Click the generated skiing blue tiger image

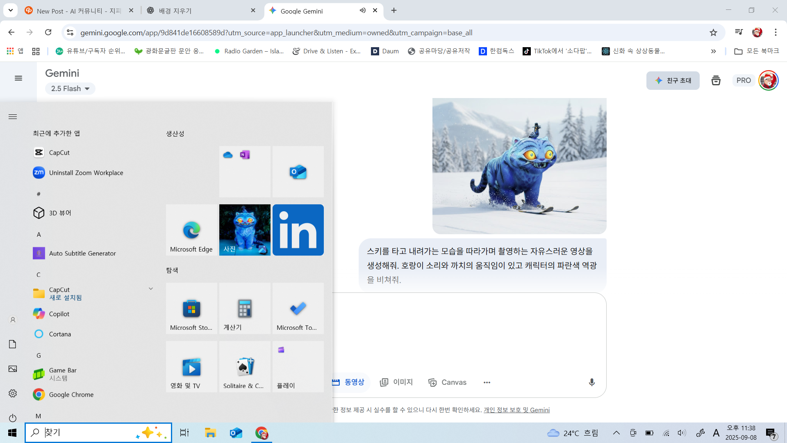519,166
